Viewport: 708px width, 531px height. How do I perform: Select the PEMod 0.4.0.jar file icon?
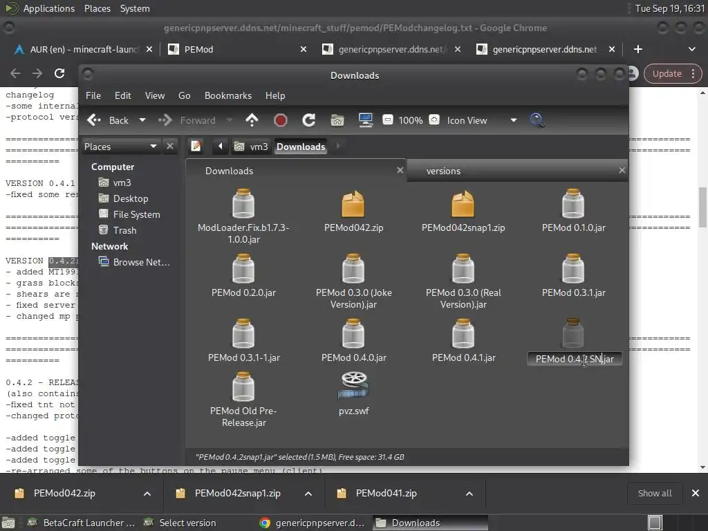click(353, 333)
